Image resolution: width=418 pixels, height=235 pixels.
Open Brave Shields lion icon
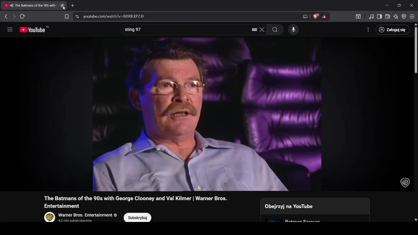pyautogui.click(x=315, y=16)
